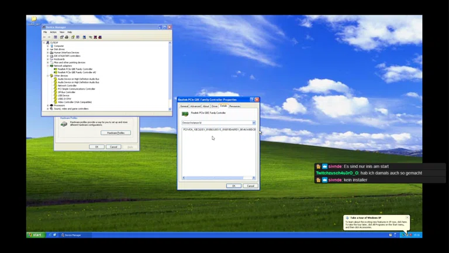449x253 pixels.
Task: Open the Device Instance Id dropdown
Action: pos(254,123)
